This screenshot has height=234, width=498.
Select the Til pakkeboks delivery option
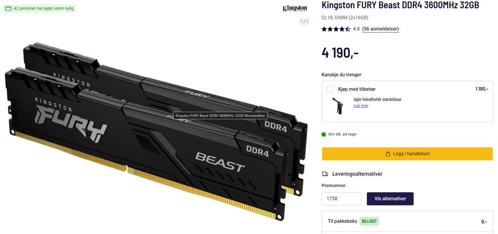coord(407,222)
